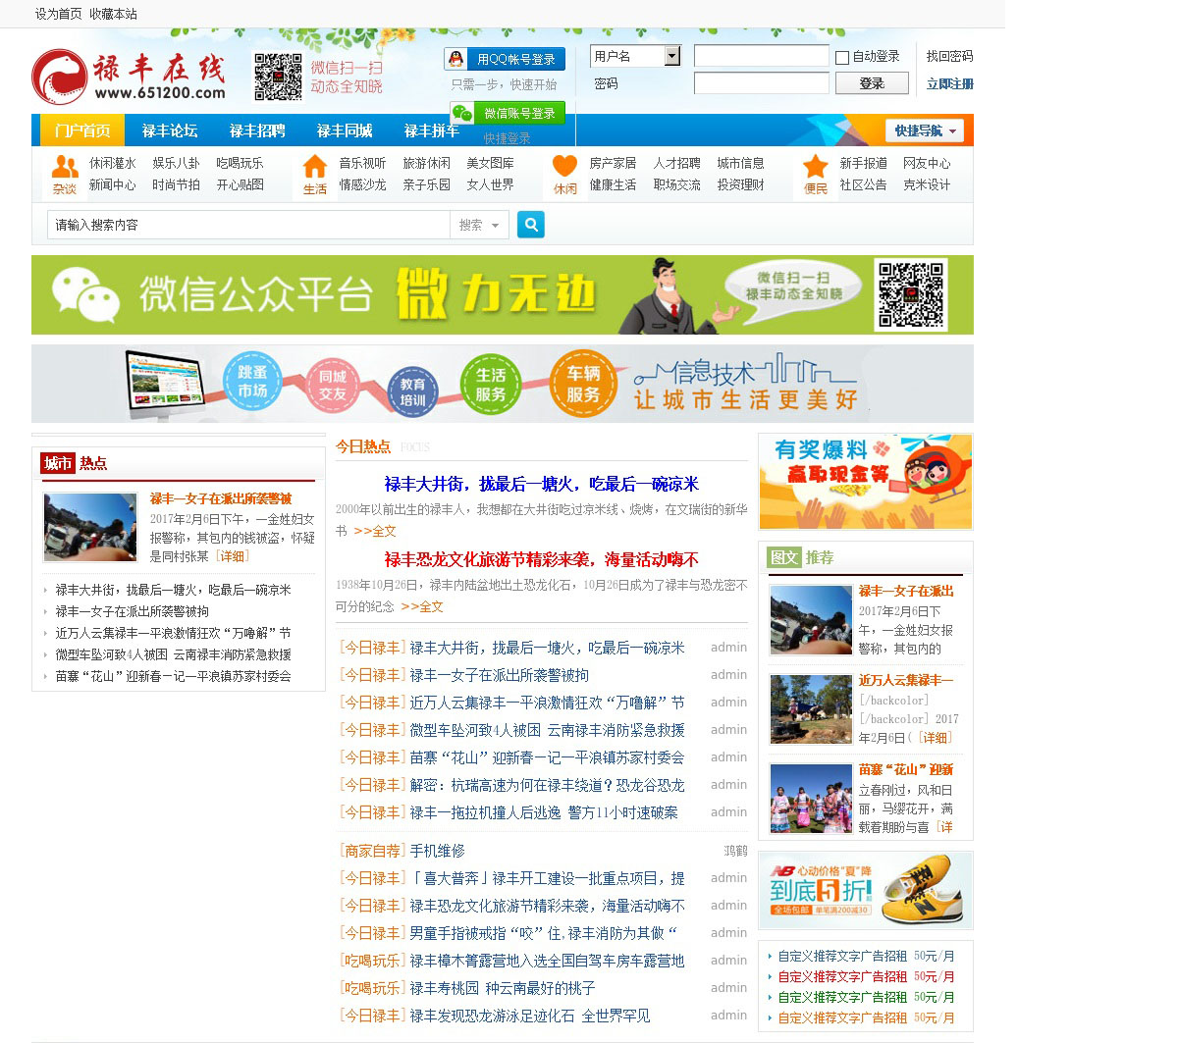
Task: Open the 娱乐八卦 forum link
Action: click(x=176, y=163)
